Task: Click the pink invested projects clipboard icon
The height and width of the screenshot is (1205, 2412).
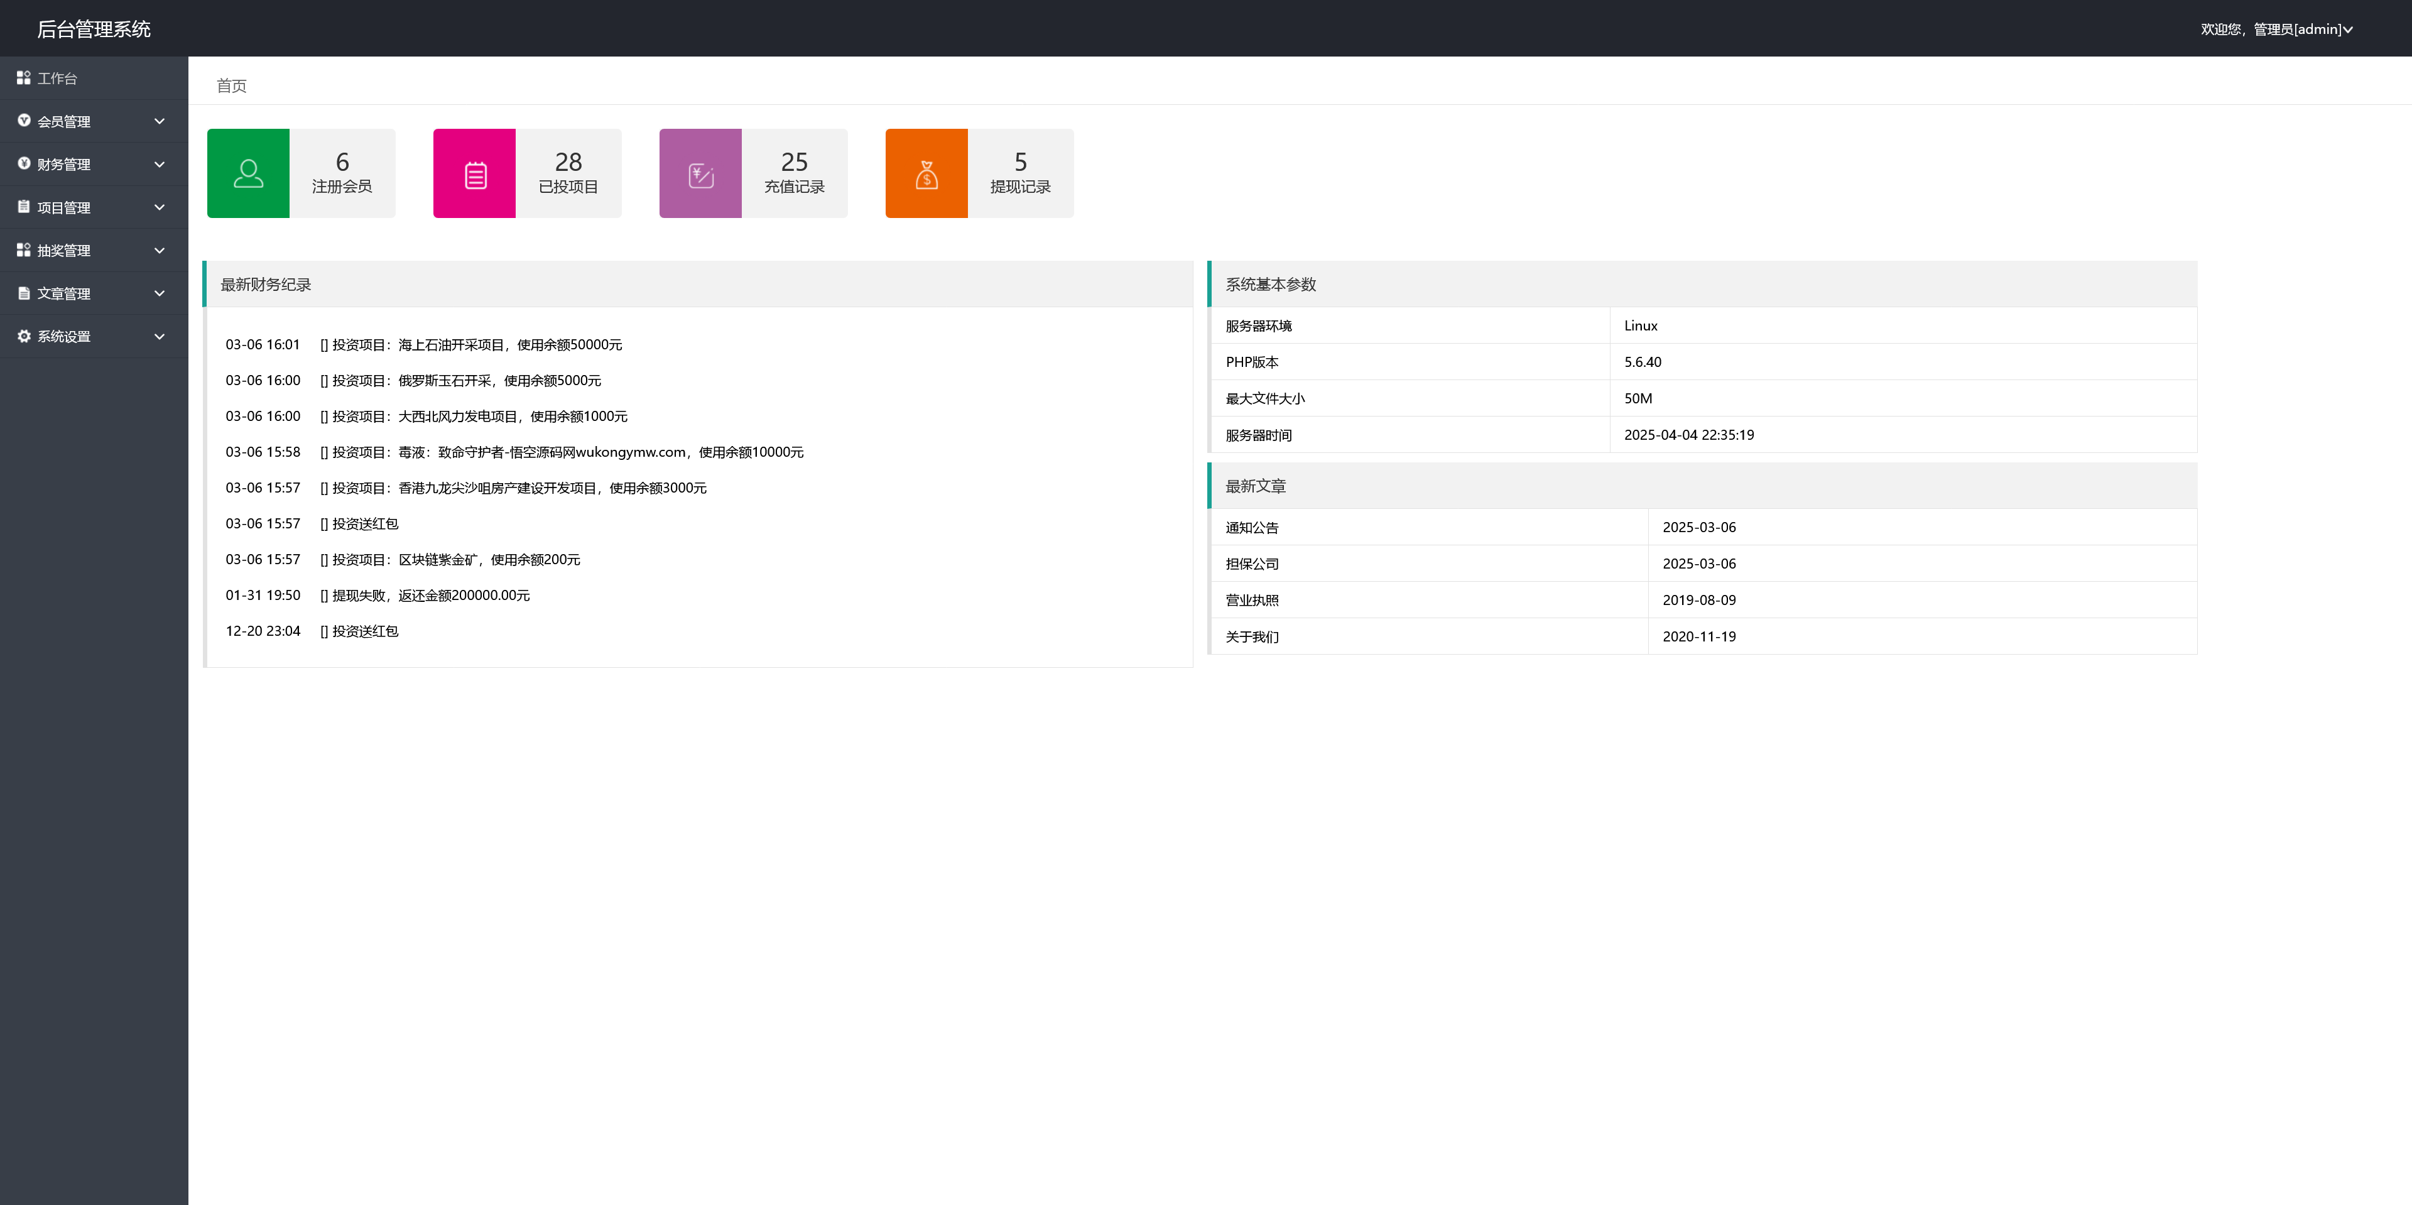Action: coord(475,173)
